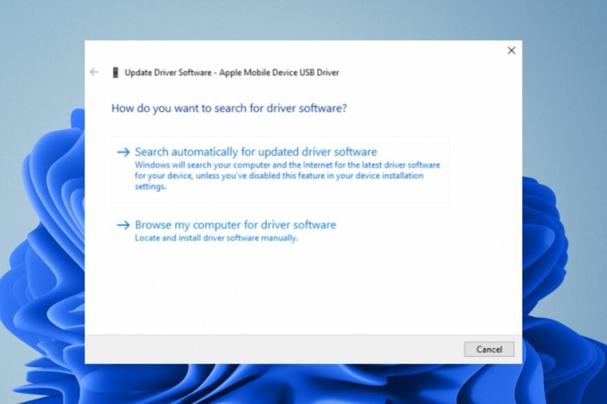Click the blue arrow beside Search automatically
The image size is (607, 404).
[124, 151]
